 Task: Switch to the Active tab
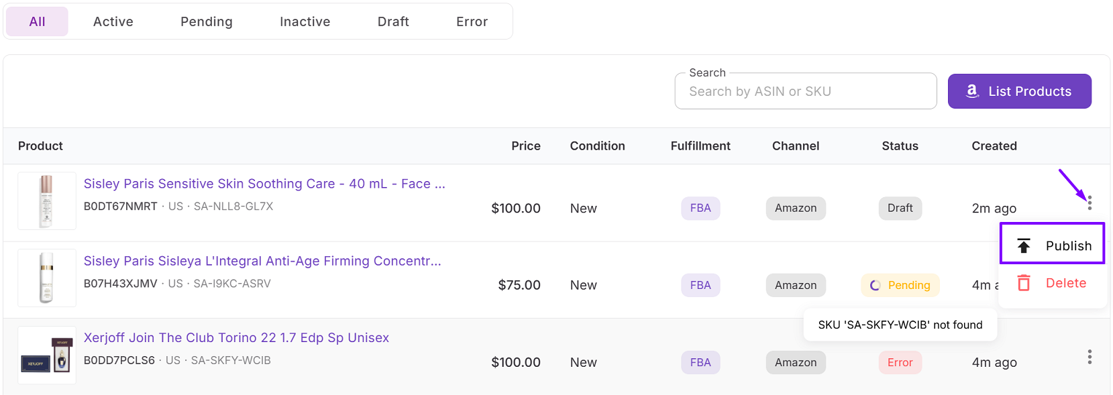pyautogui.click(x=113, y=21)
